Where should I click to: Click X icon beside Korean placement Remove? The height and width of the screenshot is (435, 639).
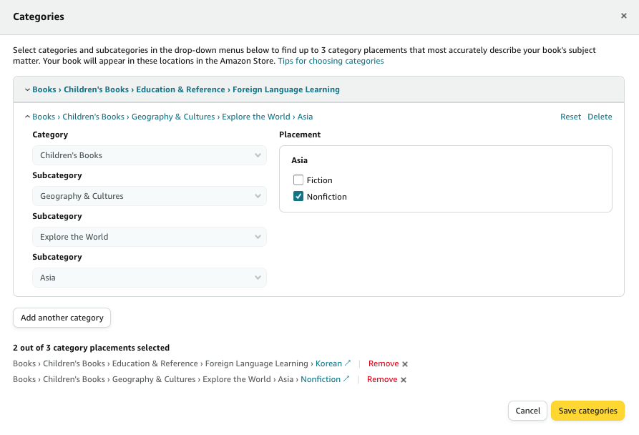405,364
